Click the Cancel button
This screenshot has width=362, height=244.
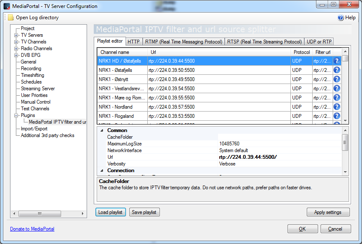coord(335,229)
